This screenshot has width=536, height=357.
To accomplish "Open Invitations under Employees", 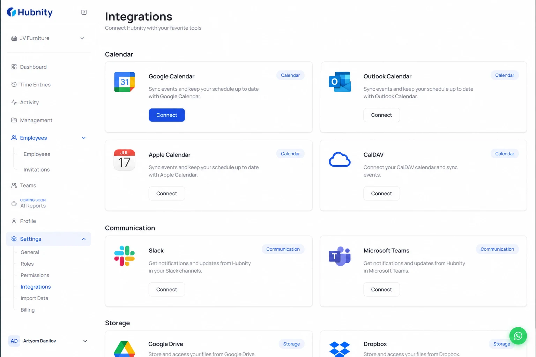I will coord(37,170).
